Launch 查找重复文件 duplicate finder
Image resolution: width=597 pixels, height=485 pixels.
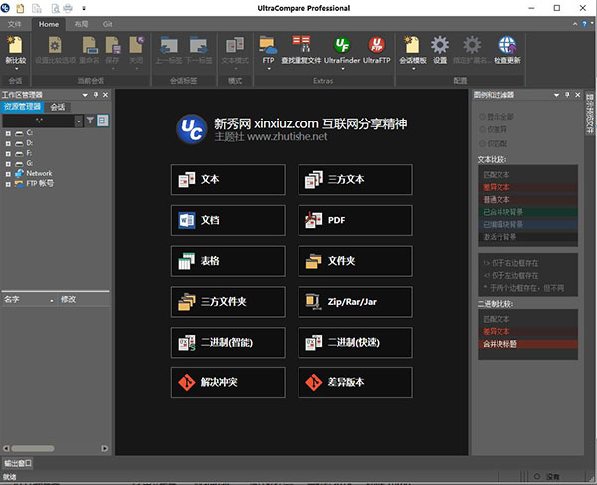coord(300,50)
